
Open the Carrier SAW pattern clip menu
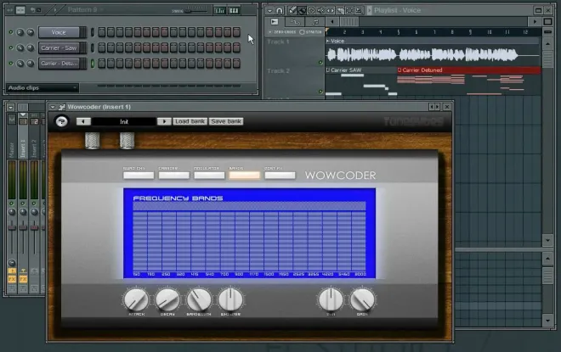pyautogui.click(x=328, y=70)
